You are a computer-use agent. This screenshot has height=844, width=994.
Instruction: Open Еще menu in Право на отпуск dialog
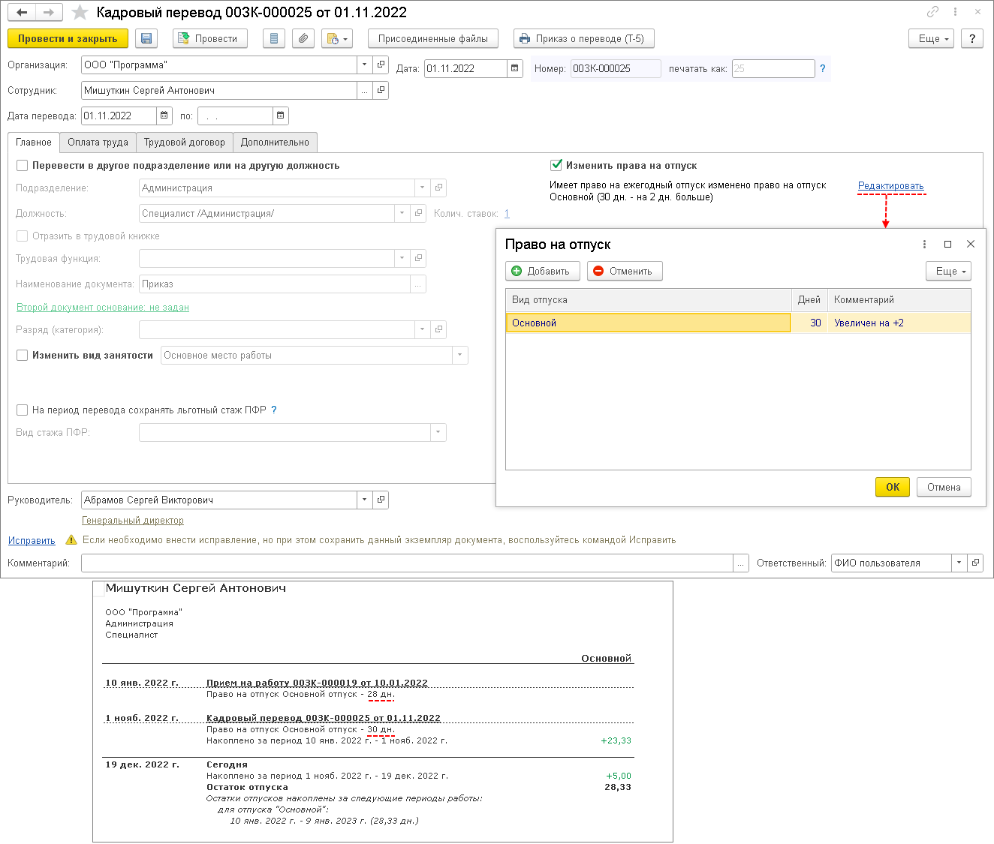pos(948,271)
